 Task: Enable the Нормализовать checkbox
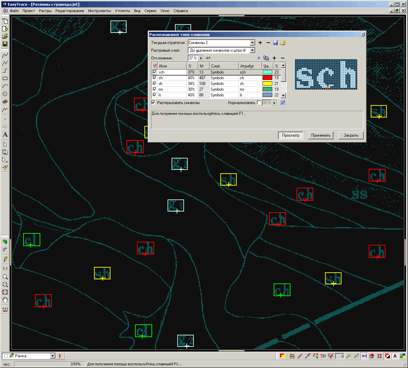tap(259, 103)
